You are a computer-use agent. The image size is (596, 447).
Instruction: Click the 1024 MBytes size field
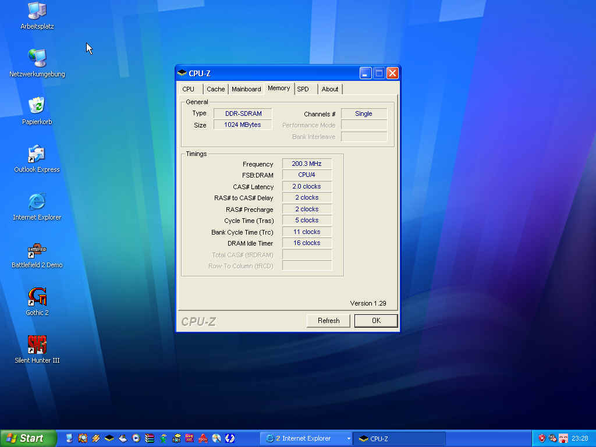pyautogui.click(x=243, y=125)
